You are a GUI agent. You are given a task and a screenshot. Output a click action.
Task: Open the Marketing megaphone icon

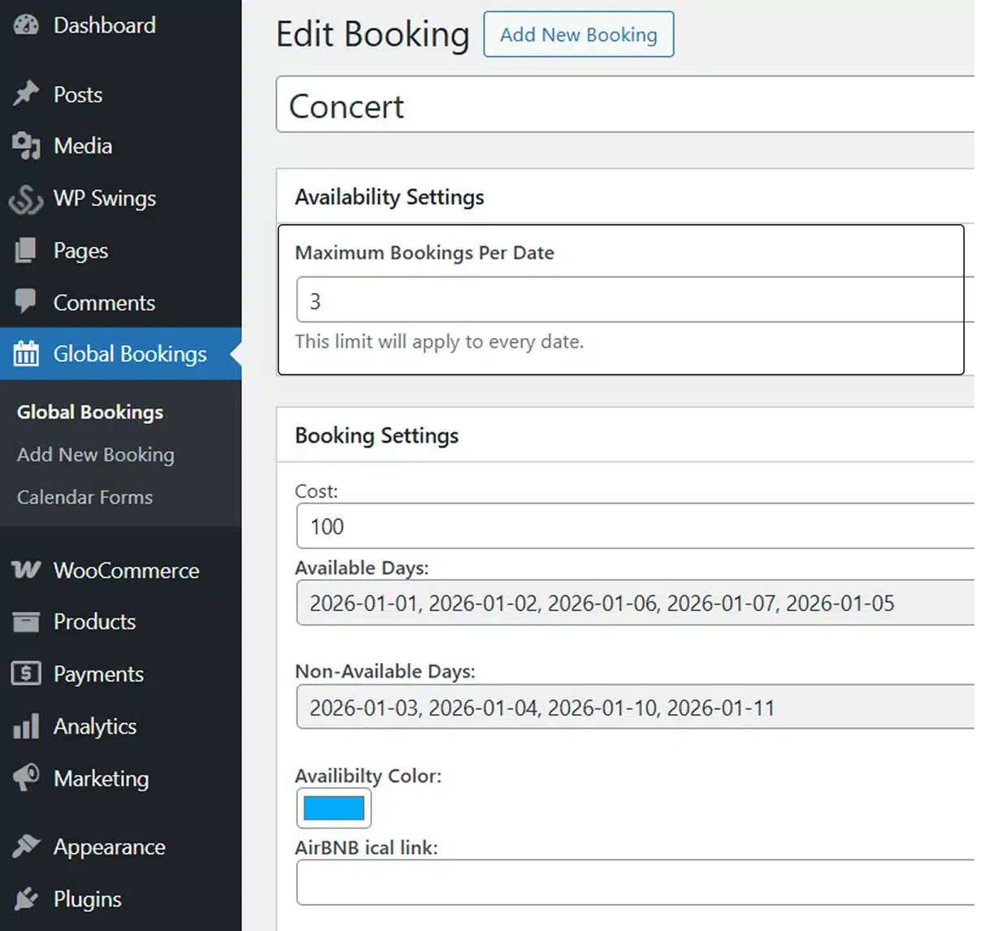tap(26, 778)
